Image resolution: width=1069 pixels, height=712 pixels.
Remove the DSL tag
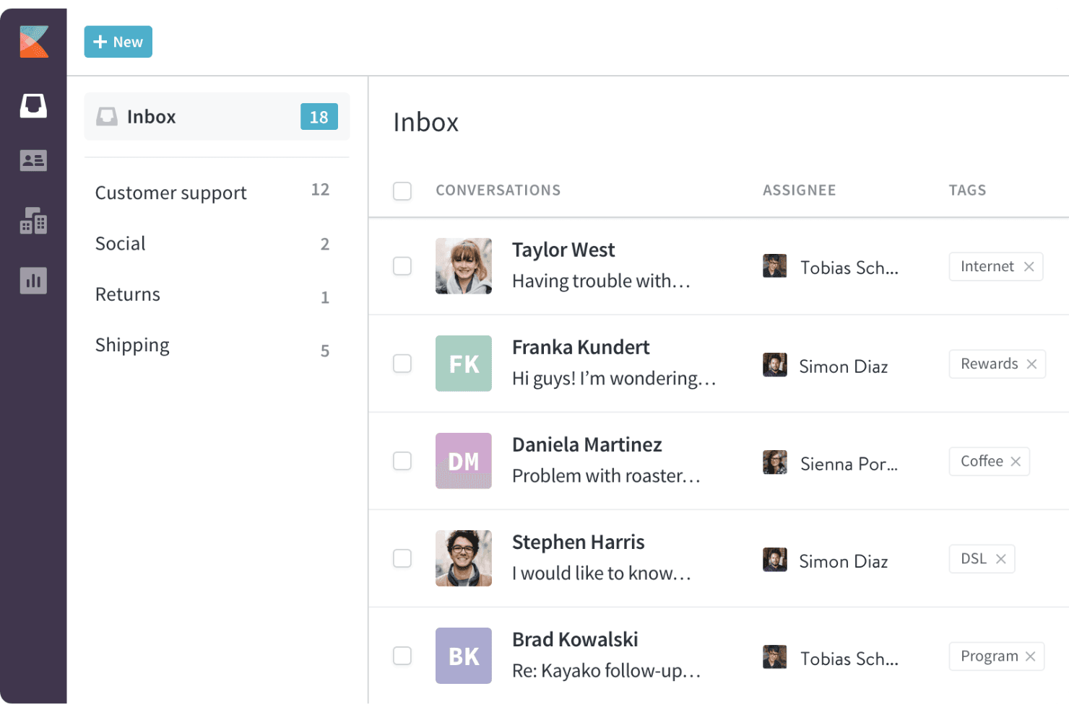[1001, 559]
